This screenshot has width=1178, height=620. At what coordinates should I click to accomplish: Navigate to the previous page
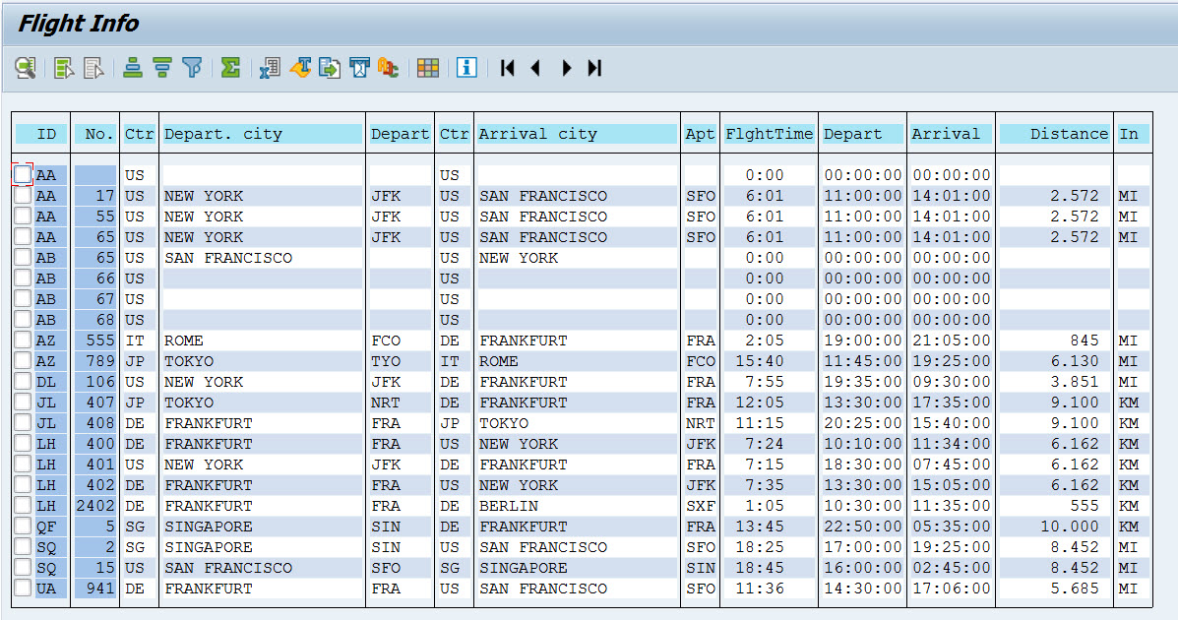click(x=535, y=68)
